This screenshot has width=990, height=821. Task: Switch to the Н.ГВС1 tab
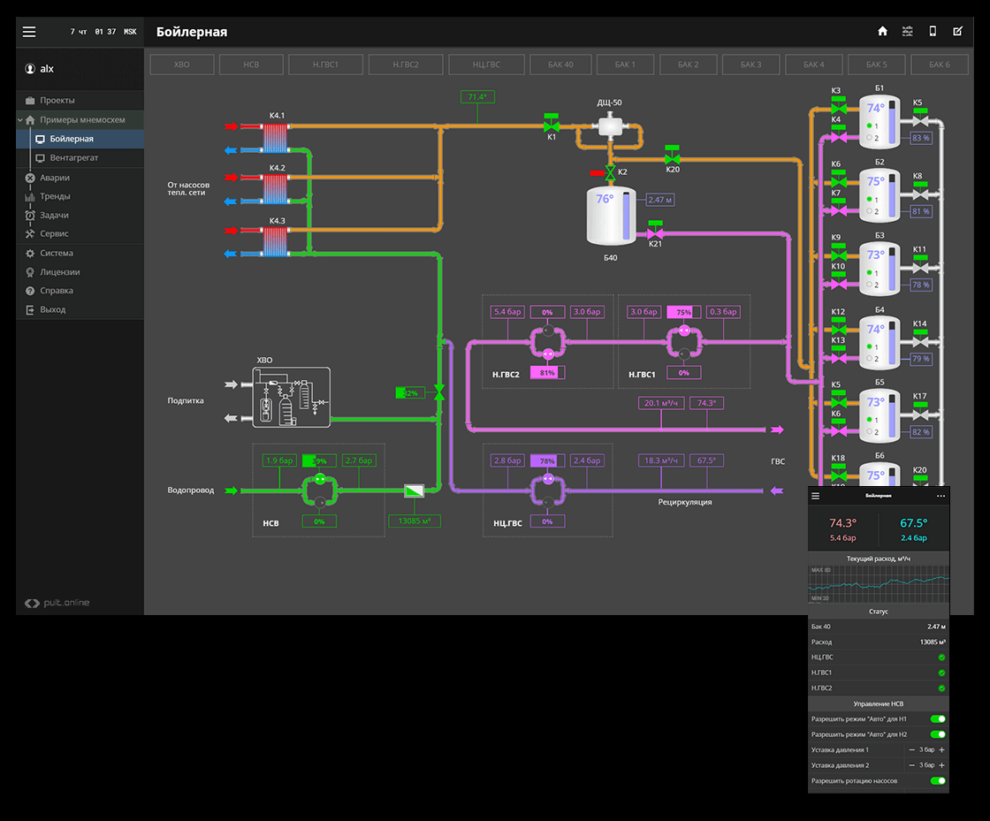coord(326,65)
